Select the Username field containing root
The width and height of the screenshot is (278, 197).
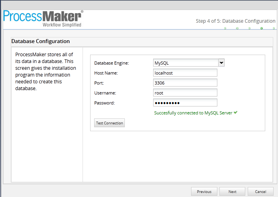(185, 93)
